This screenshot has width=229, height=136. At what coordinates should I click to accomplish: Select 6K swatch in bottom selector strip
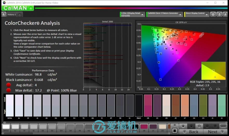(x=43, y=128)
